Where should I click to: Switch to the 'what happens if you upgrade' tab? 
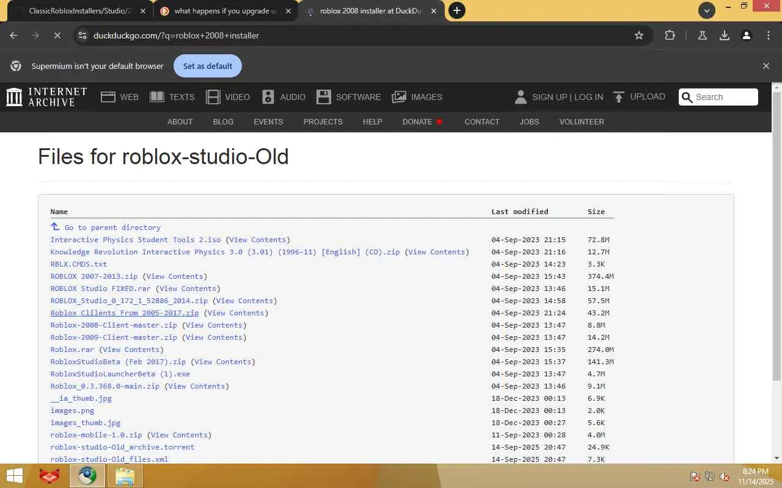click(225, 11)
